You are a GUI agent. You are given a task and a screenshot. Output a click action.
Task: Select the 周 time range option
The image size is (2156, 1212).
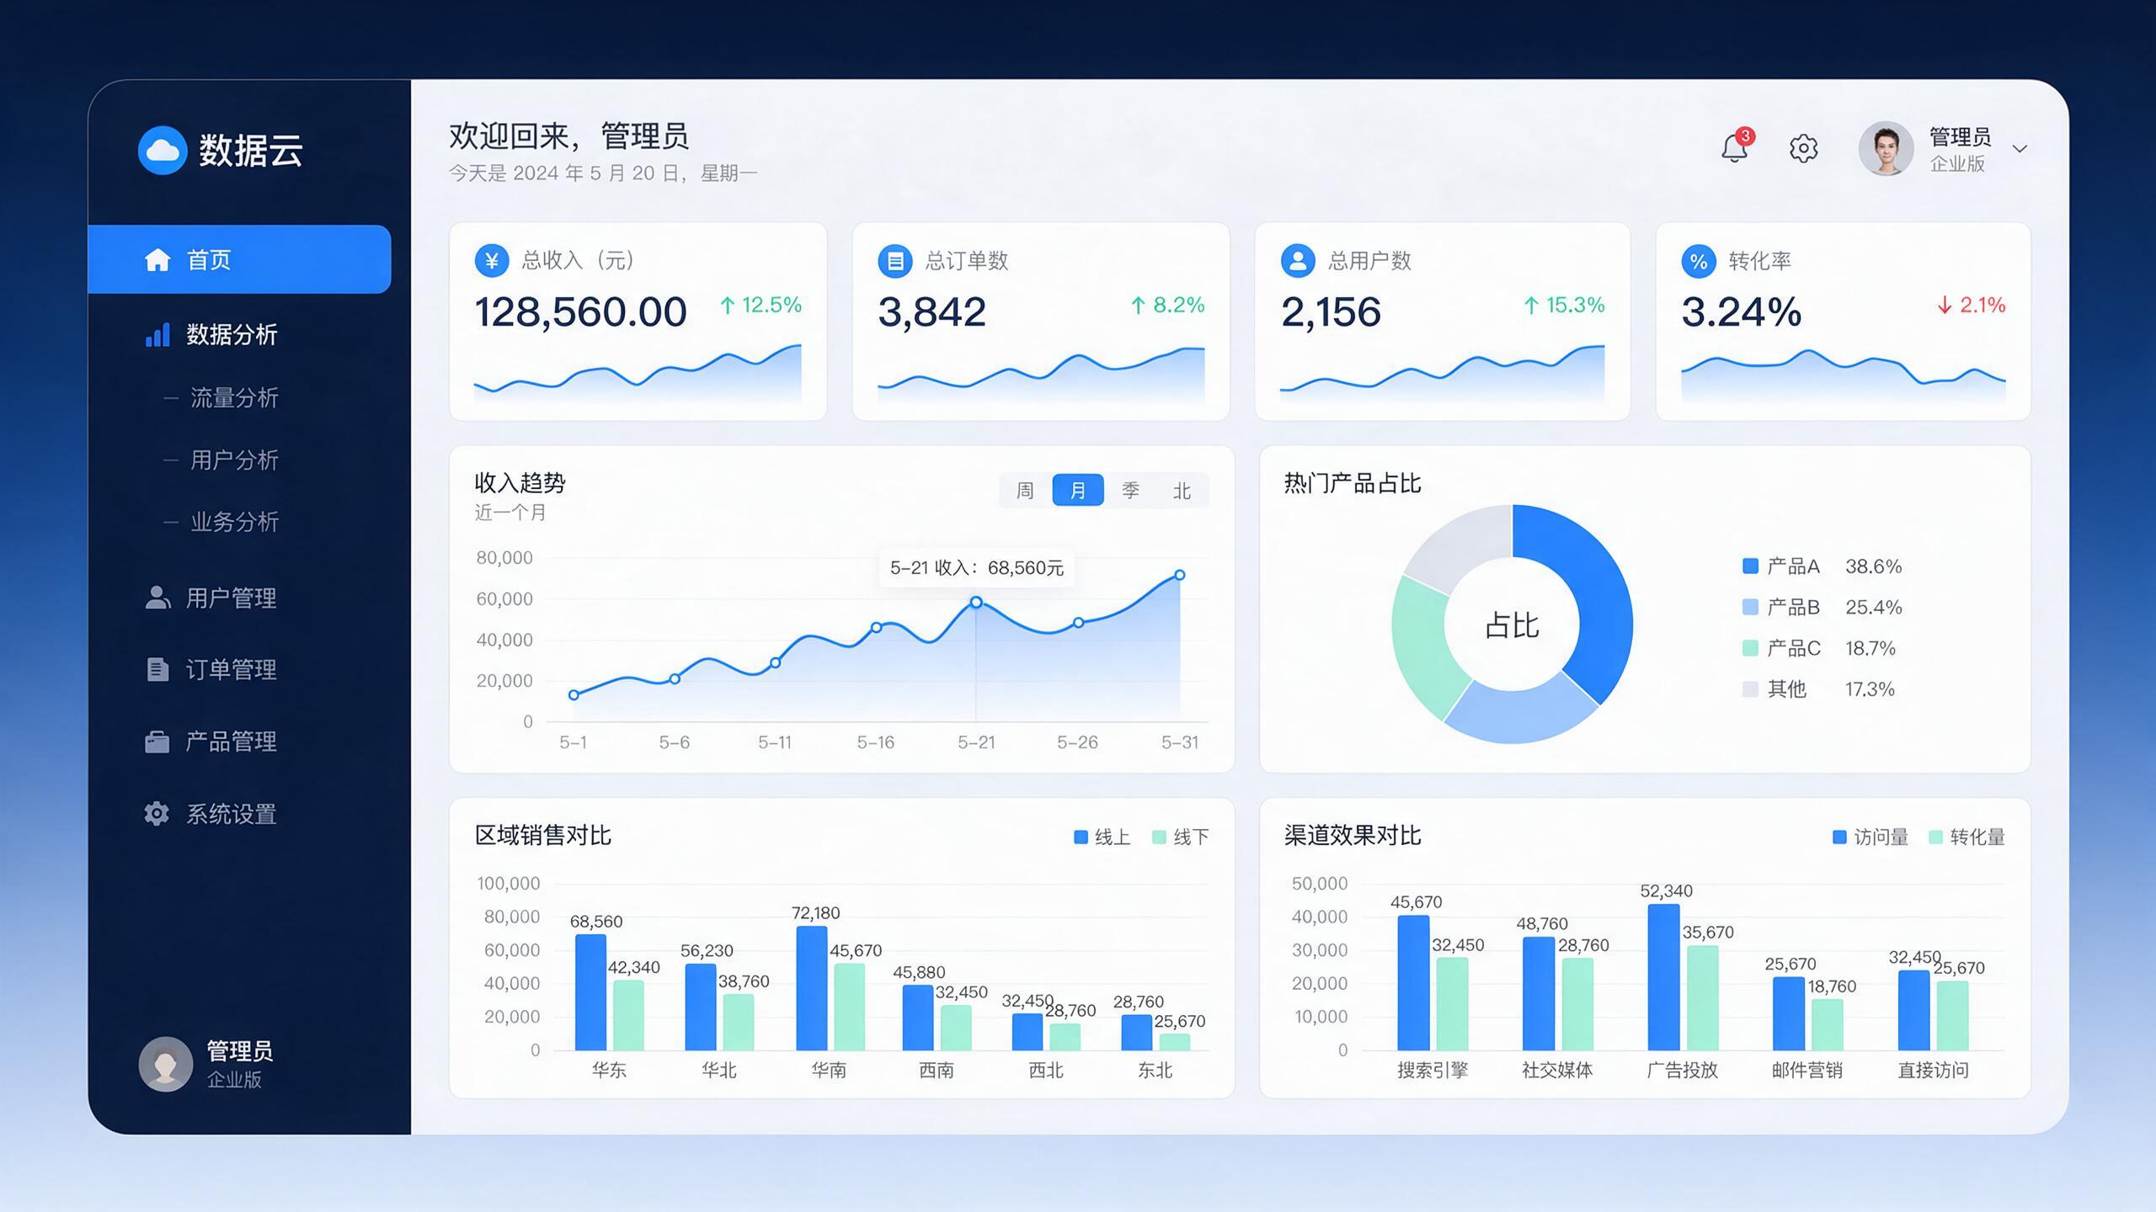[1025, 490]
